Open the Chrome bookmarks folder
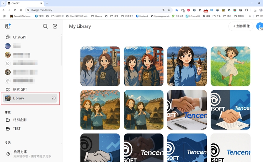This screenshot has width=263, height=162. 97,16
